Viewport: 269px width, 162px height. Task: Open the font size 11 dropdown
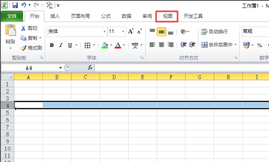point(123,31)
